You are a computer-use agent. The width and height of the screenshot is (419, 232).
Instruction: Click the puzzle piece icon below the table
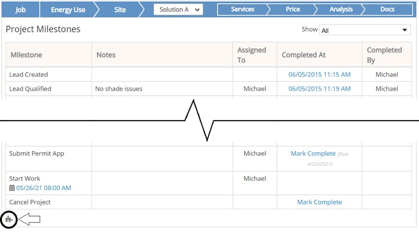click(x=9, y=219)
